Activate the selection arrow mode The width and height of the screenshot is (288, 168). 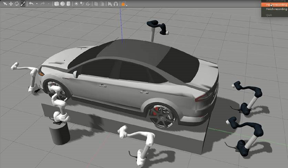point(5,4)
